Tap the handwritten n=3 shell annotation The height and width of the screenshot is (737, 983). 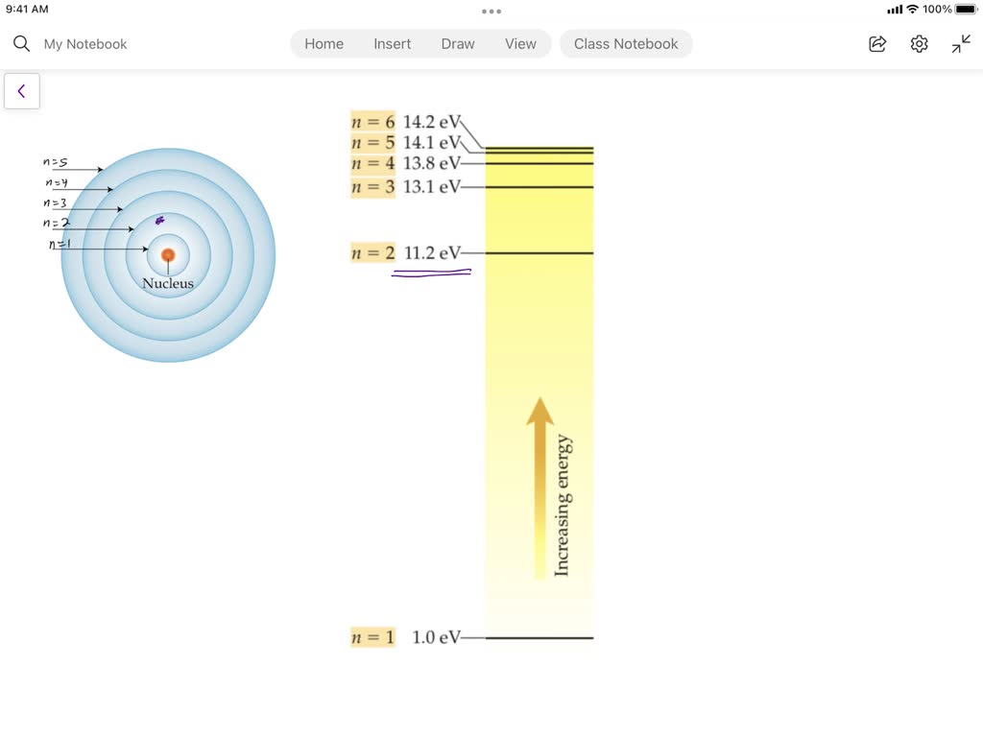pos(55,203)
